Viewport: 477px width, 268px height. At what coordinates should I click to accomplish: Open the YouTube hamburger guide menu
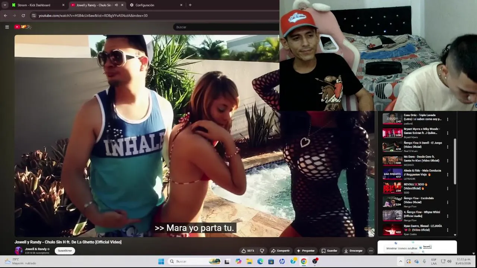pyautogui.click(x=7, y=27)
